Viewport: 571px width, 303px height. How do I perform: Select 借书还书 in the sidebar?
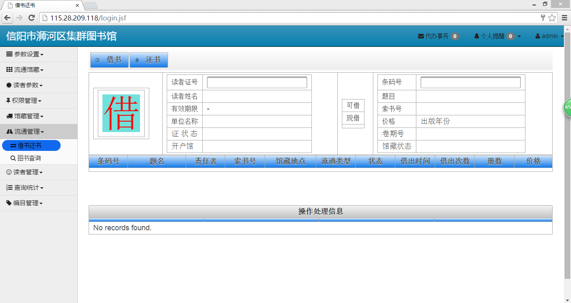coord(30,145)
